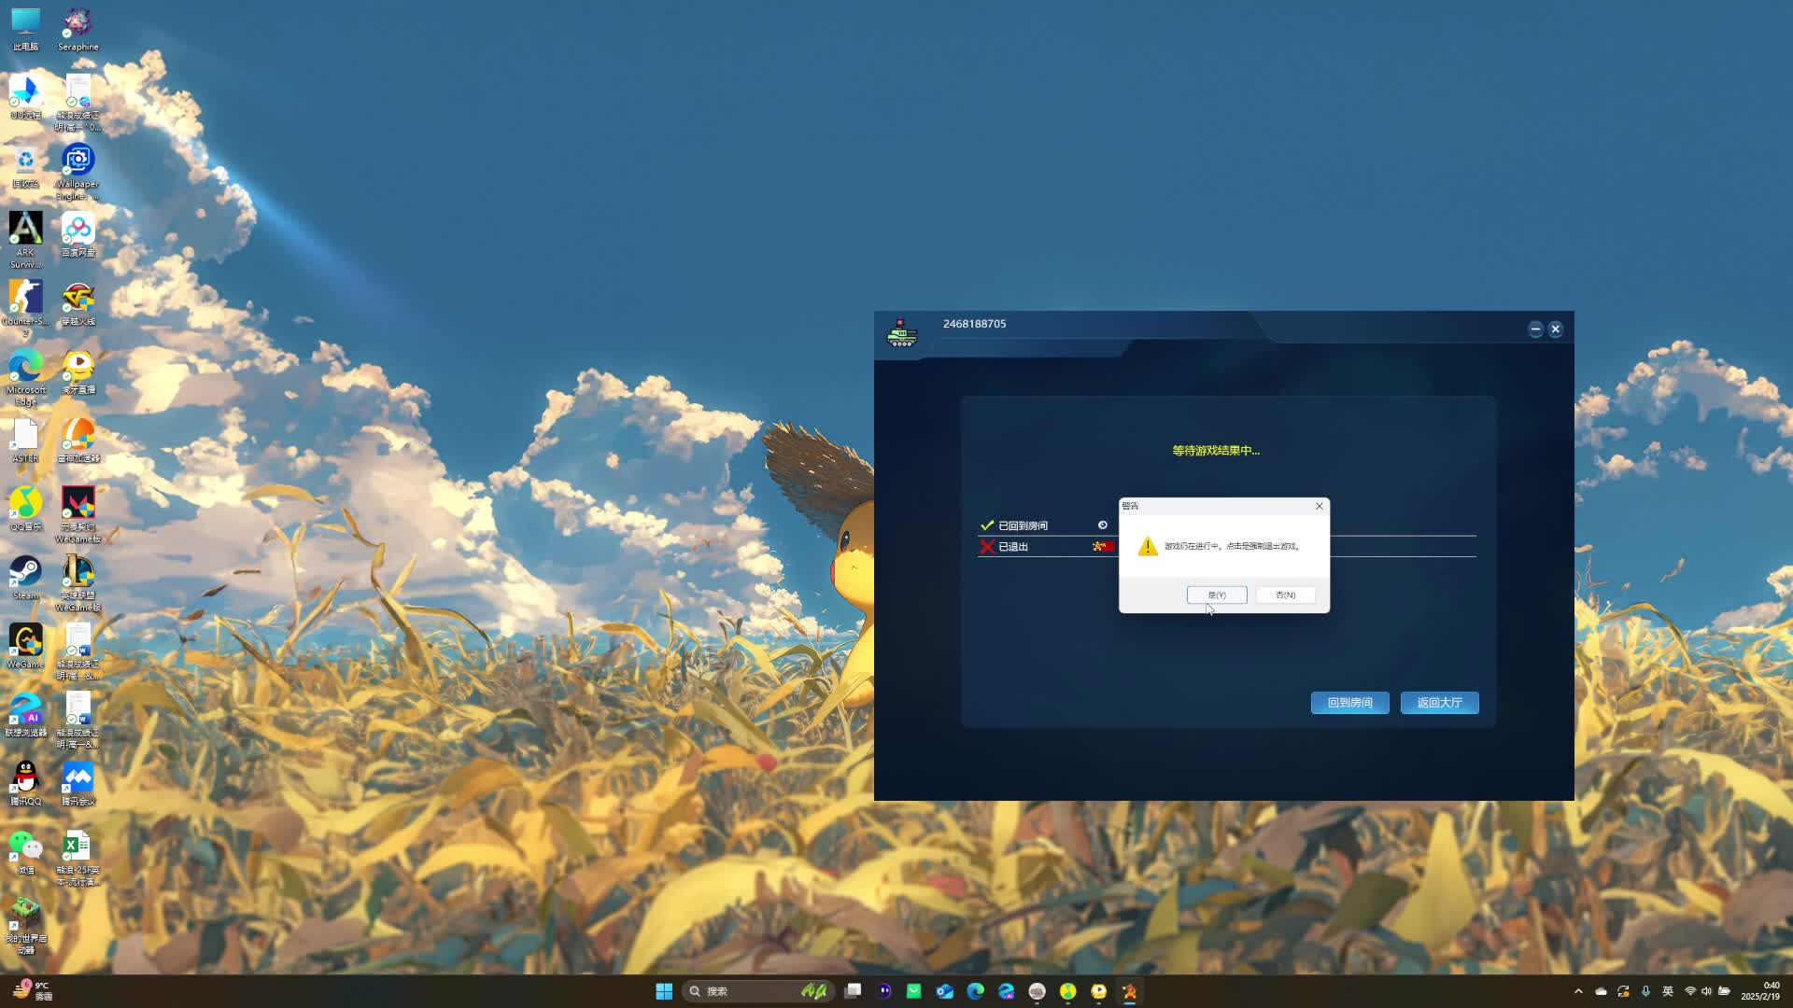Close the 警告 dialog with X
The height and width of the screenshot is (1008, 1793).
pos(1319,506)
